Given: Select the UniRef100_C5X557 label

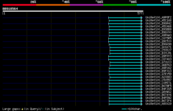Looking at the screenshot, I should 158,80.
